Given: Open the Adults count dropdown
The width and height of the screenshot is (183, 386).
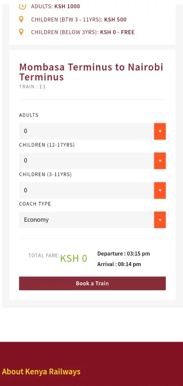Looking at the screenshot, I should [93, 131].
